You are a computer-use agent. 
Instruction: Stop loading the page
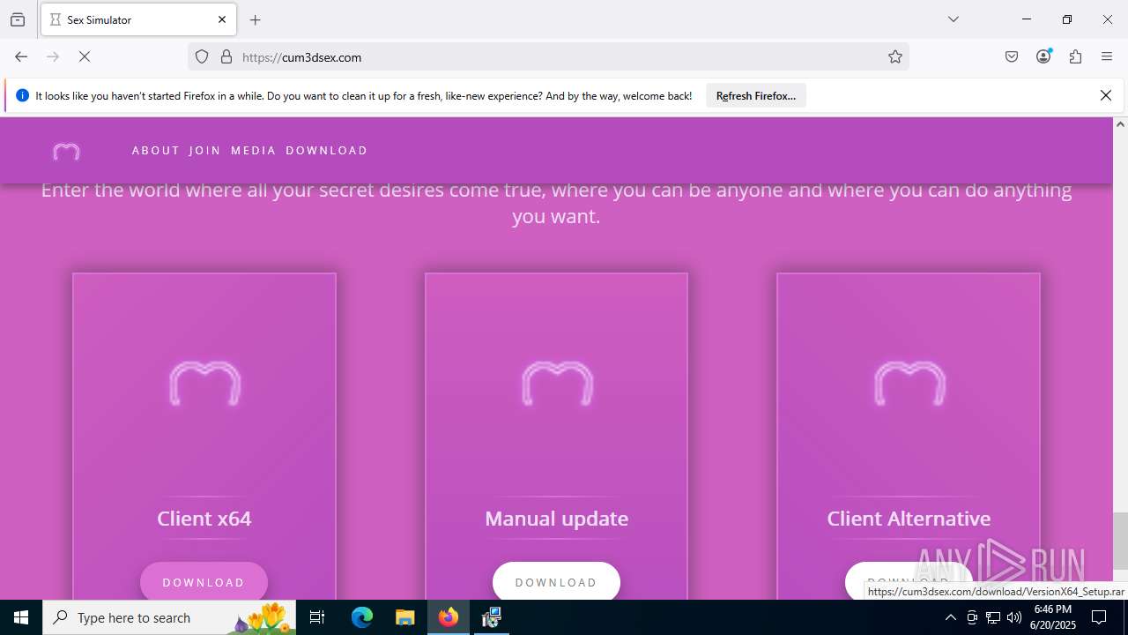click(85, 56)
